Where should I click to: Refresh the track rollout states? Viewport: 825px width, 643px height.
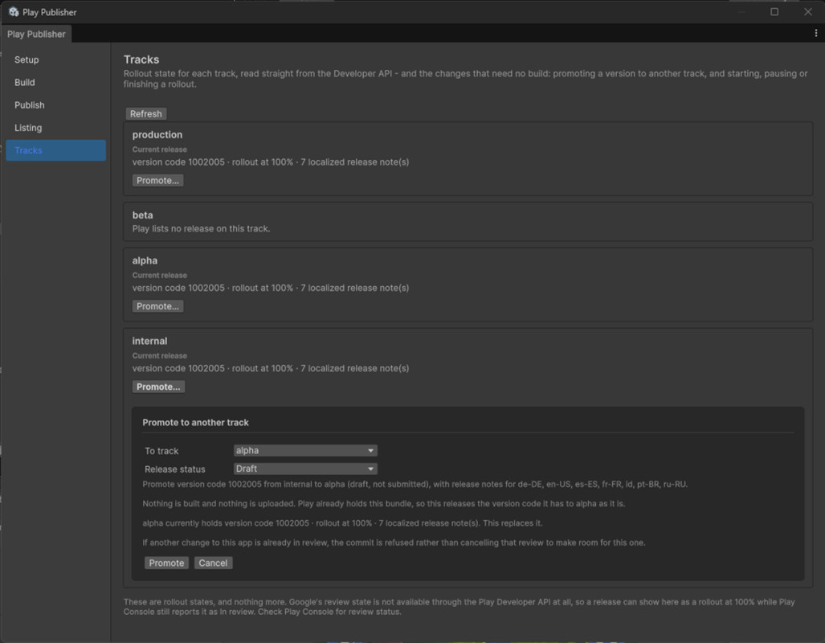(145, 114)
